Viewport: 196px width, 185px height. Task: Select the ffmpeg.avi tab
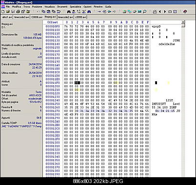pos(50,17)
